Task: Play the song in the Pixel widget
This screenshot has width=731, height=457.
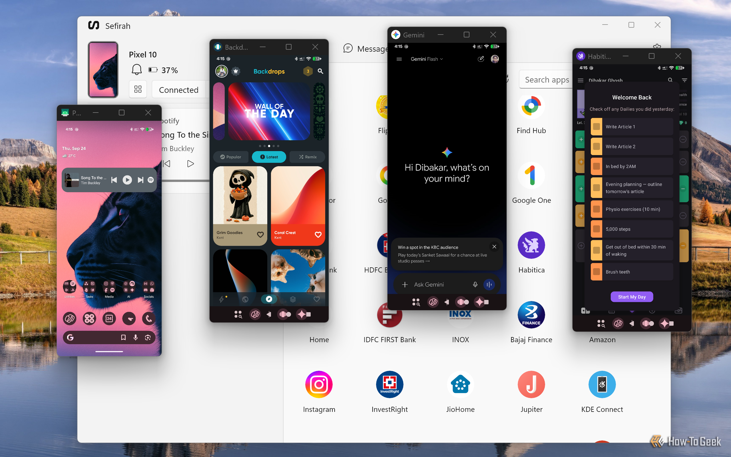Action: pos(127,180)
